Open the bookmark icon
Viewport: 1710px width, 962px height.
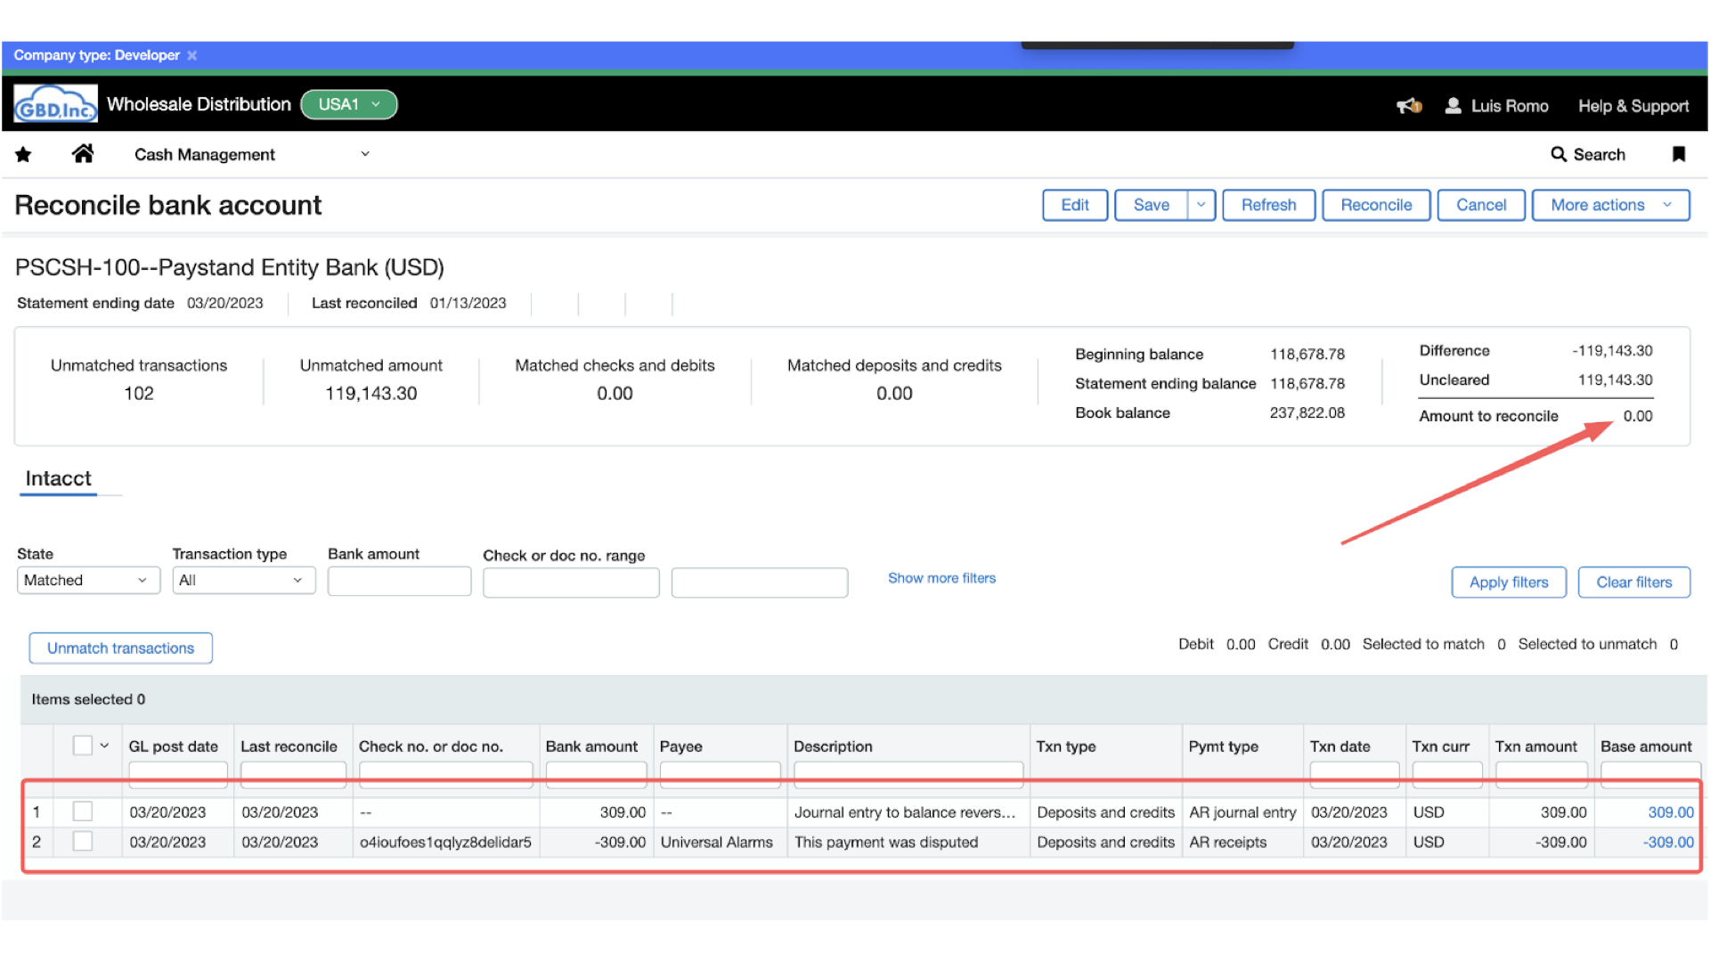point(1679,154)
